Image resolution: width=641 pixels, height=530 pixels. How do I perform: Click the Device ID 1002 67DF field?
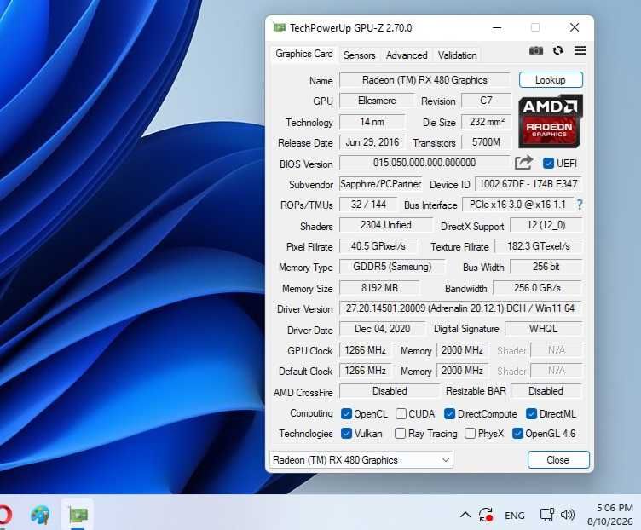(x=528, y=184)
